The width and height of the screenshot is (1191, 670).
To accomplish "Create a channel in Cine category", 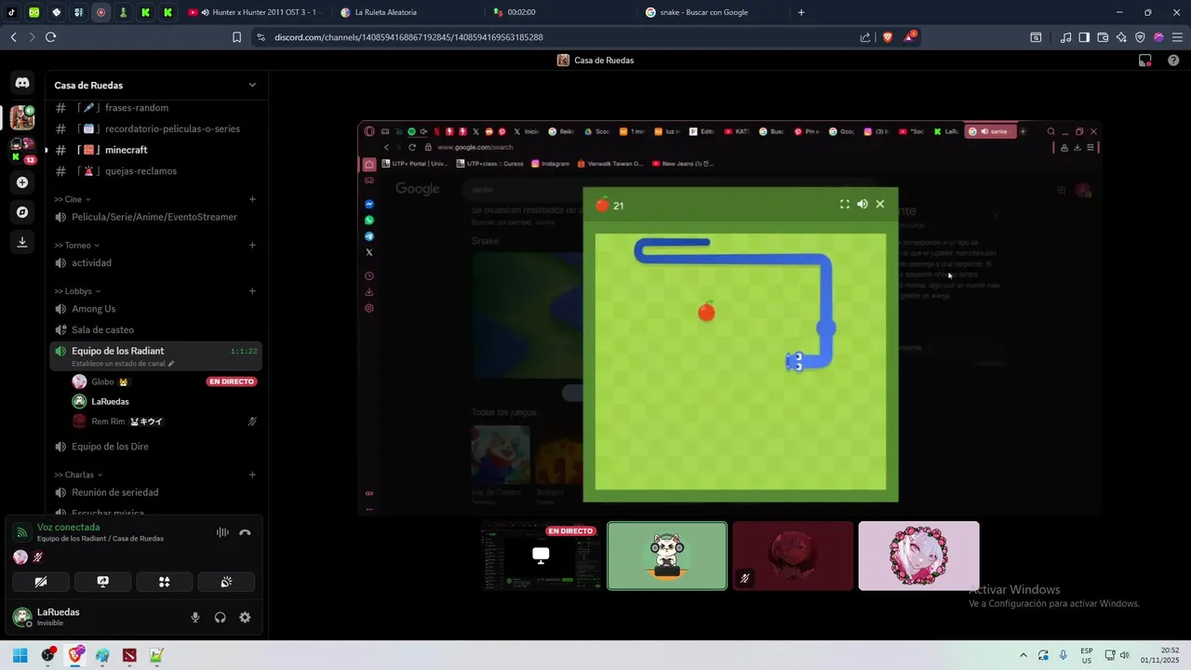I will point(252,199).
